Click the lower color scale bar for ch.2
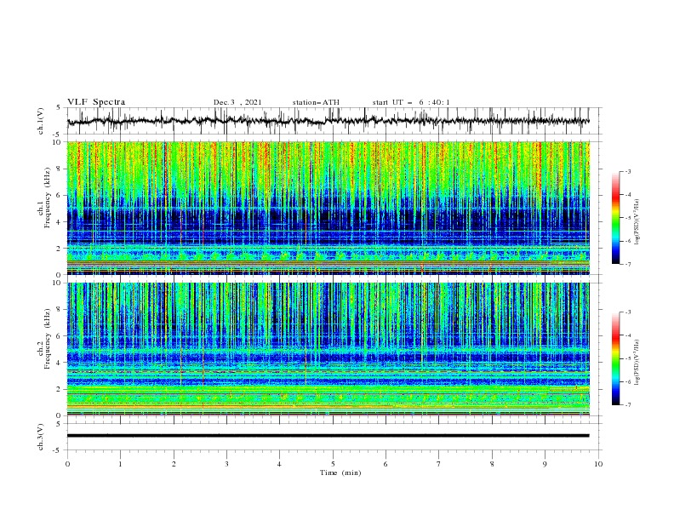The height and width of the screenshot is (521, 674). [x=615, y=358]
